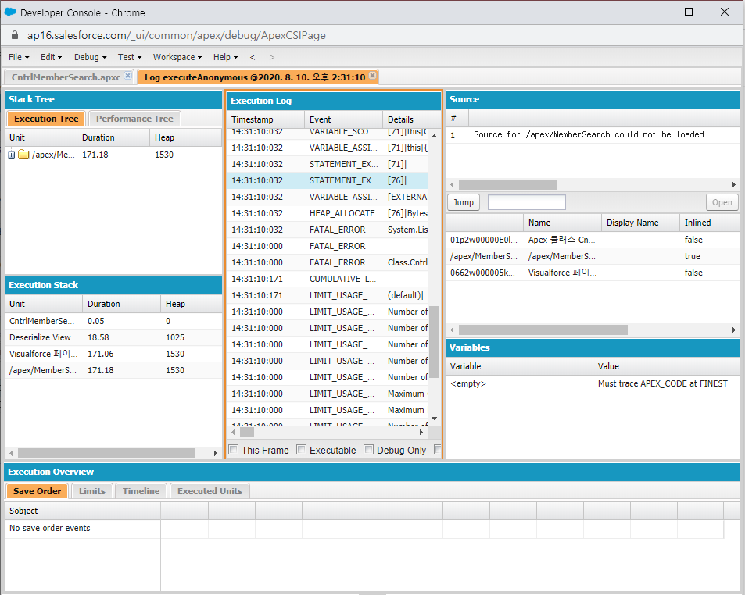Screen dimensions: 745x595
Task: Switch to Performance Tree tab
Action: click(134, 119)
